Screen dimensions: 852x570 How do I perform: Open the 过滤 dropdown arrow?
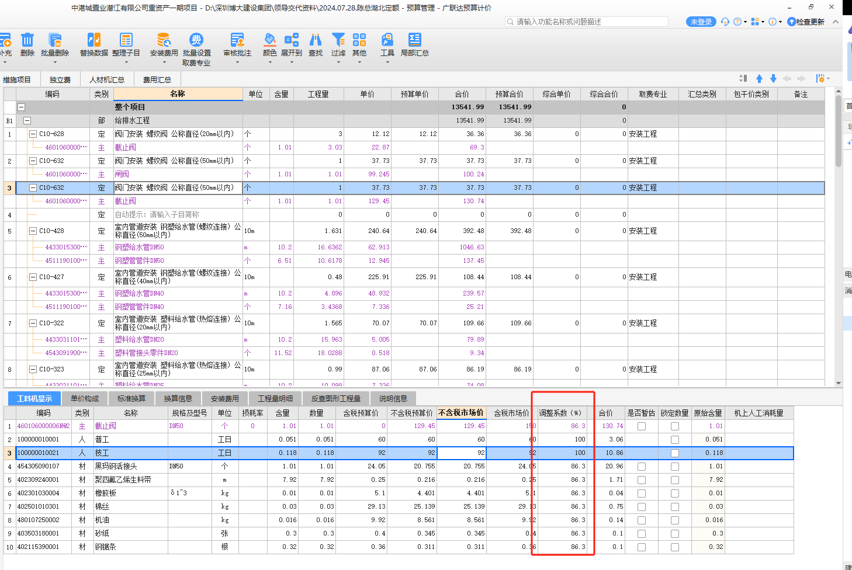338,62
